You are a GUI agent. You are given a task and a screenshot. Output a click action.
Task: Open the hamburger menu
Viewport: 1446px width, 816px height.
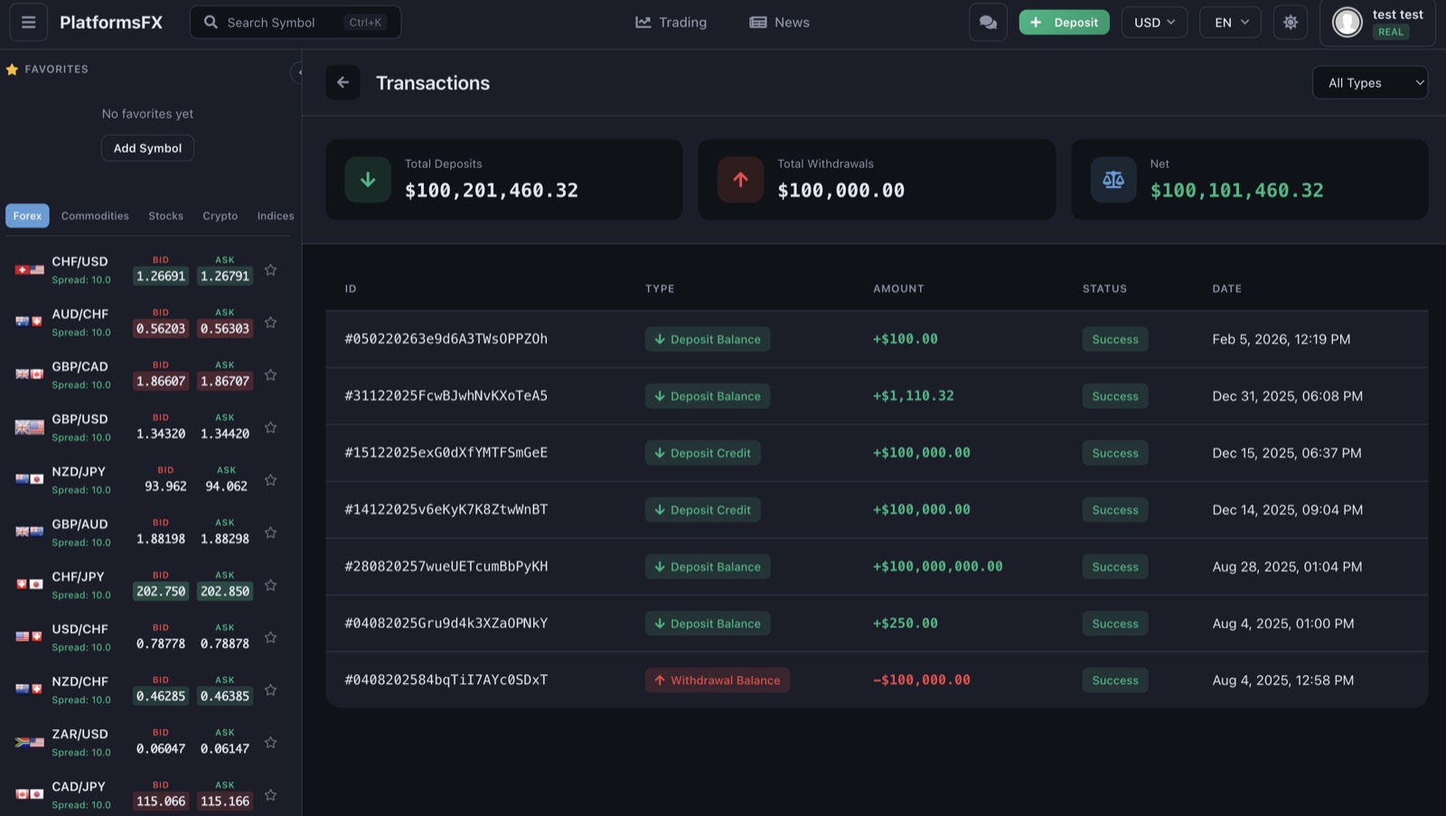point(28,22)
